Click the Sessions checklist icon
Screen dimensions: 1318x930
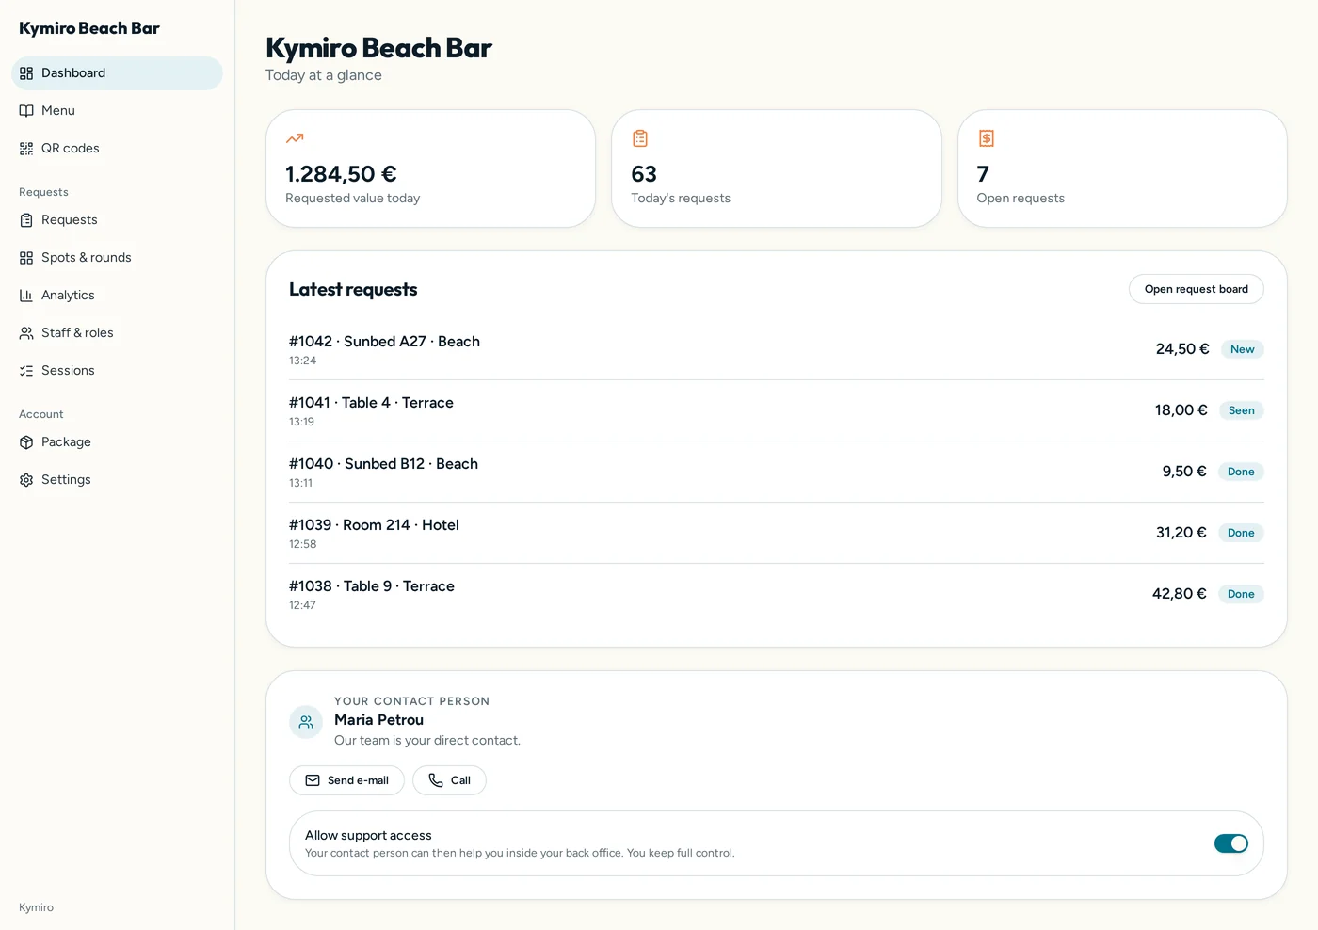(x=26, y=371)
